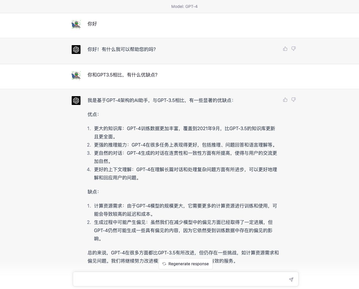
Task: Select the 你好 user message bubble
Action: click(x=92, y=24)
